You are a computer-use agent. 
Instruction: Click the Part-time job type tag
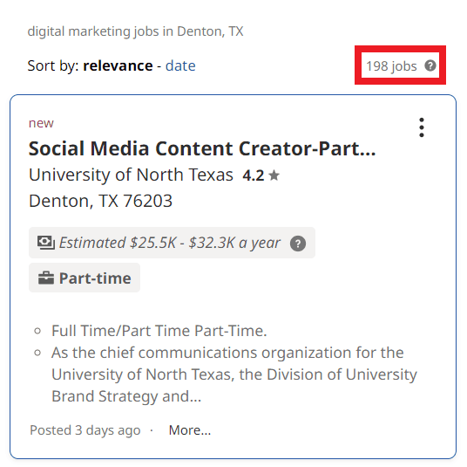(85, 278)
